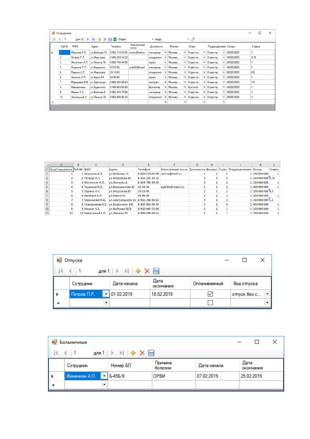310x439 pixels.
Task: Sort by Телефон column header in Сотрудники
Action: (x=119, y=46)
